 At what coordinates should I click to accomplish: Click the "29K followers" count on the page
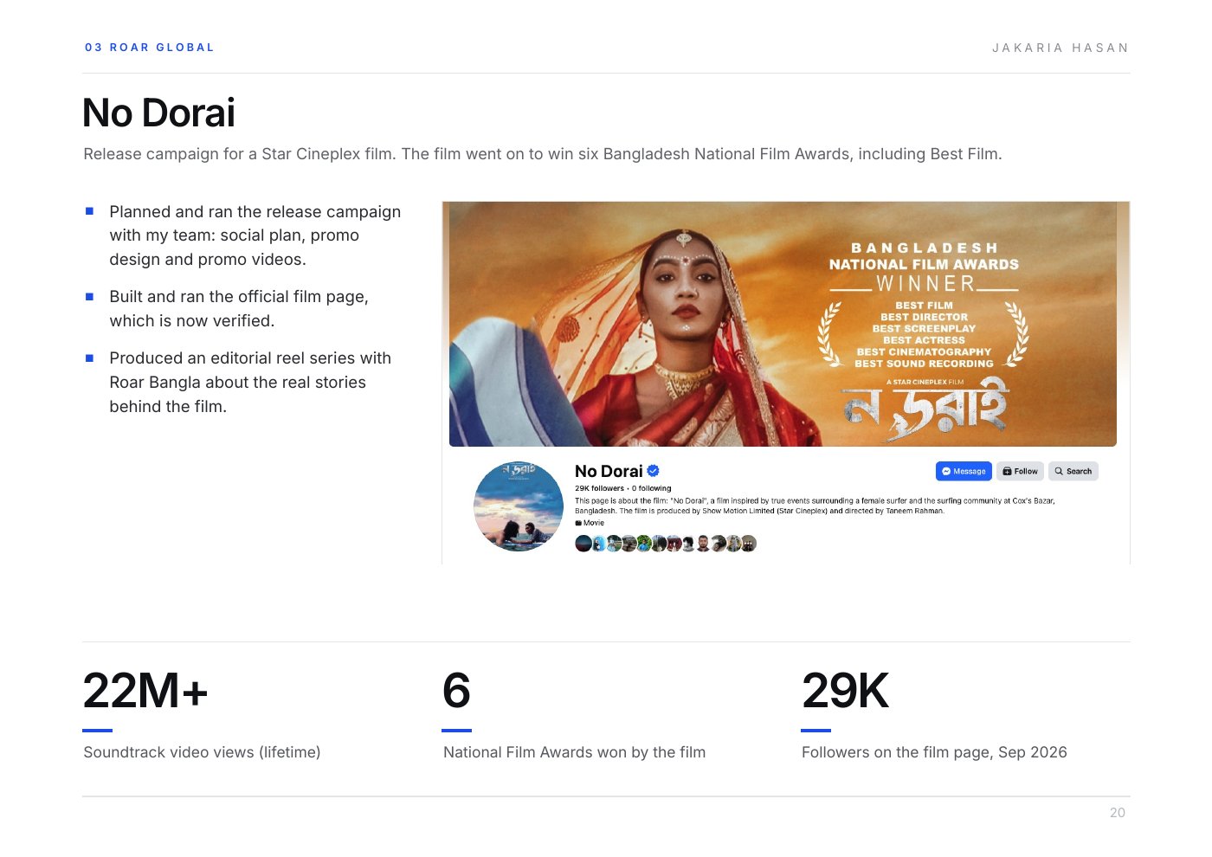(599, 488)
